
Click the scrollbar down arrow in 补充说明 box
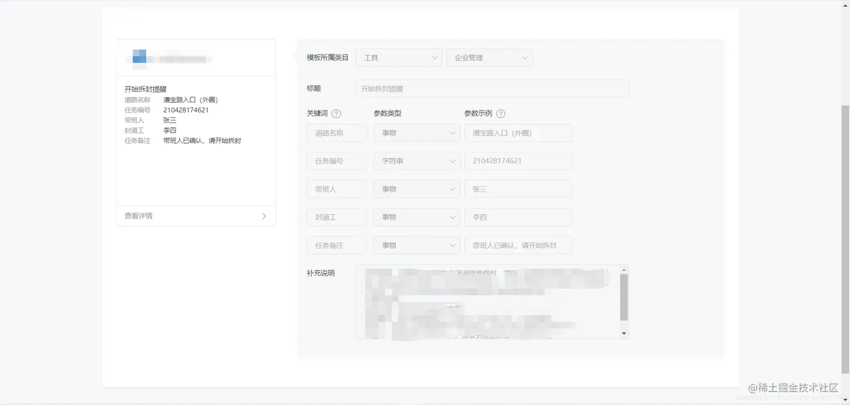[x=623, y=333]
